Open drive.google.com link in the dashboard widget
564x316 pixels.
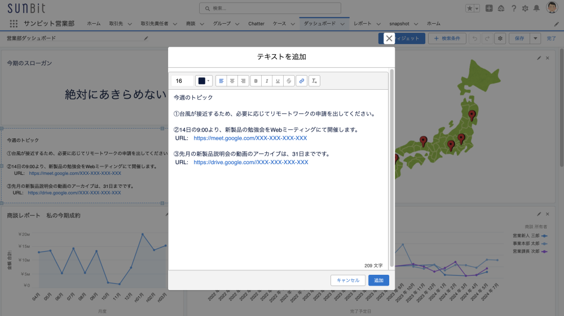(x=74, y=193)
